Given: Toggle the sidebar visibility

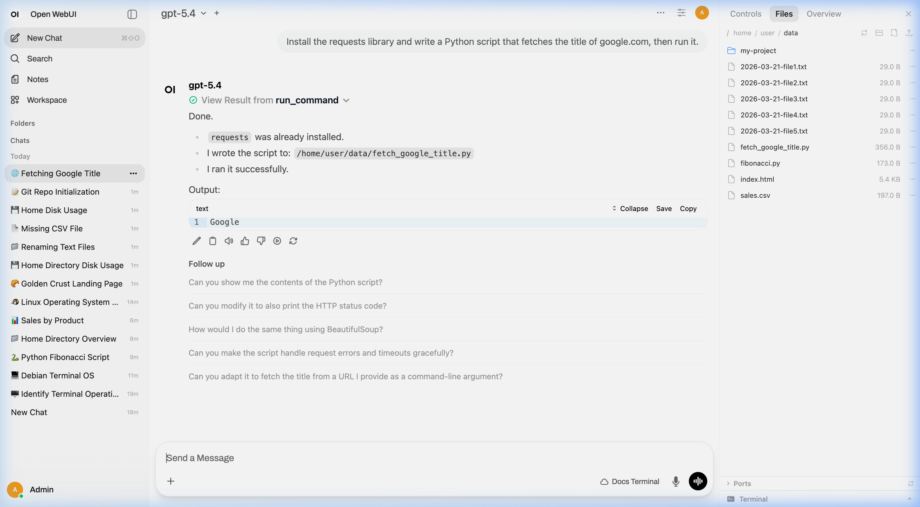Looking at the screenshot, I should (x=132, y=14).
